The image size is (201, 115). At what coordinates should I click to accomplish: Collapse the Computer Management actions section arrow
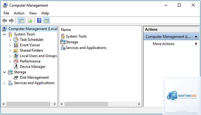[x=196, y=37]
